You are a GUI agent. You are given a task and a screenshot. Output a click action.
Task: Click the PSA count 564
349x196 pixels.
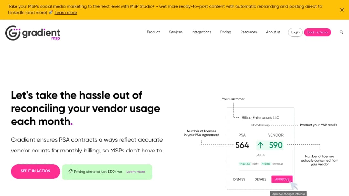pyautogui.click(x=242, y=145)
